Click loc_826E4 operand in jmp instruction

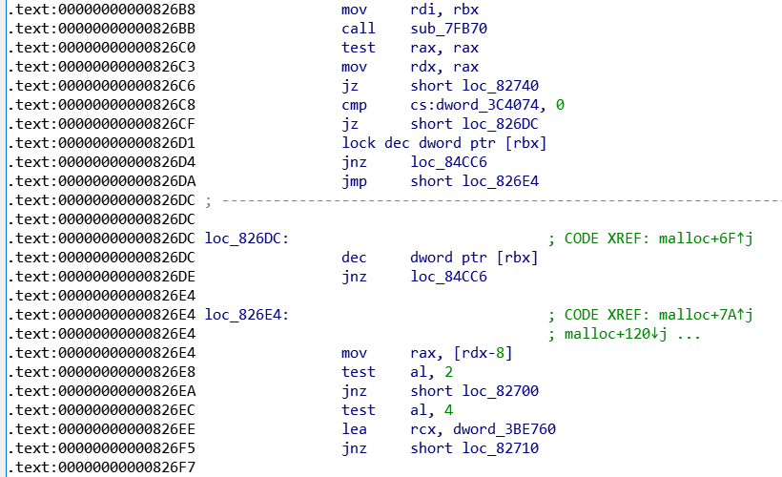[x=501, y=181]
